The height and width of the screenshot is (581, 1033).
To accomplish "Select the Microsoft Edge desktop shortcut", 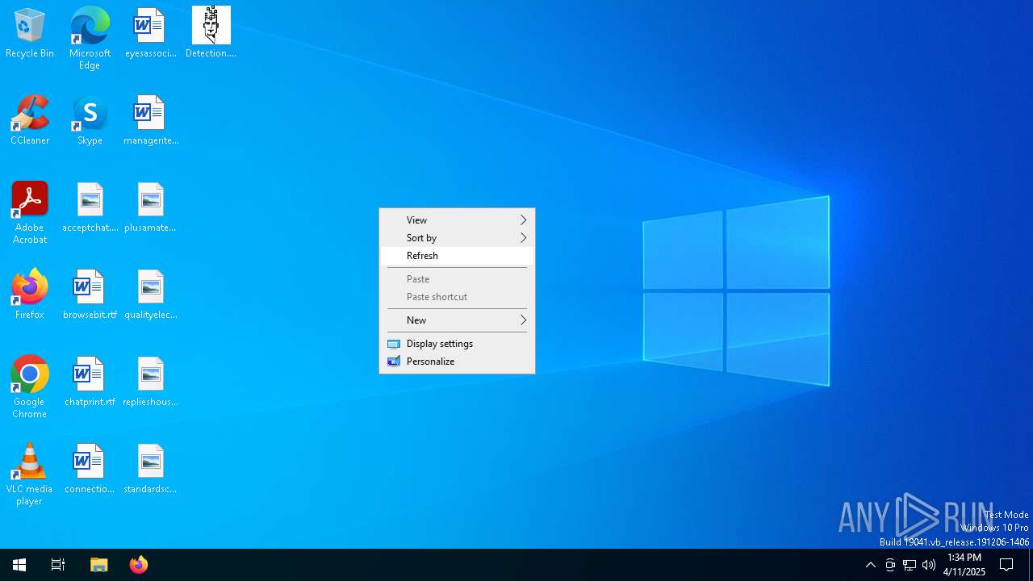I will point(90,39).
